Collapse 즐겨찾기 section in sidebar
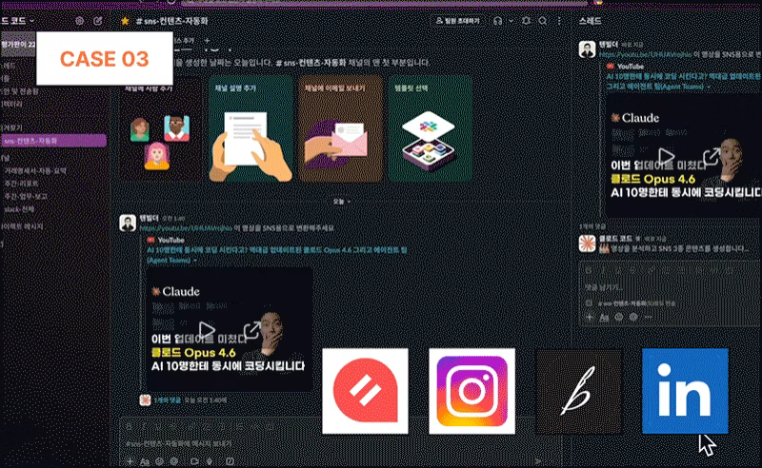The height and width of the screenshot is (468, 762). [x=12, y=127]
